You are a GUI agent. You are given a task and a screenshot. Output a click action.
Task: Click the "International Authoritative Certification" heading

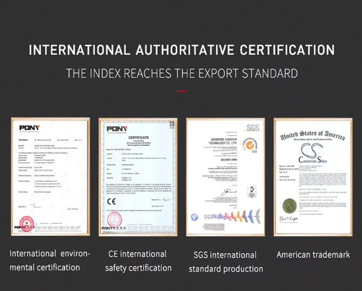(181, 50)
